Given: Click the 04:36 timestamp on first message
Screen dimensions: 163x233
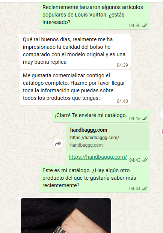Looking at the screenshot, I should coord(135,26).
